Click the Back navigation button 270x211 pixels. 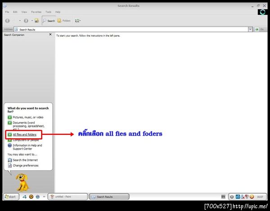click(x=7, y=21)
